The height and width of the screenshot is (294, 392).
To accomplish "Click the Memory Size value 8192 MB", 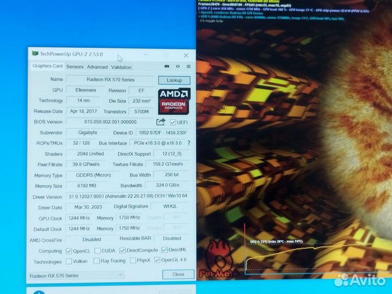I will coord(87,186).
